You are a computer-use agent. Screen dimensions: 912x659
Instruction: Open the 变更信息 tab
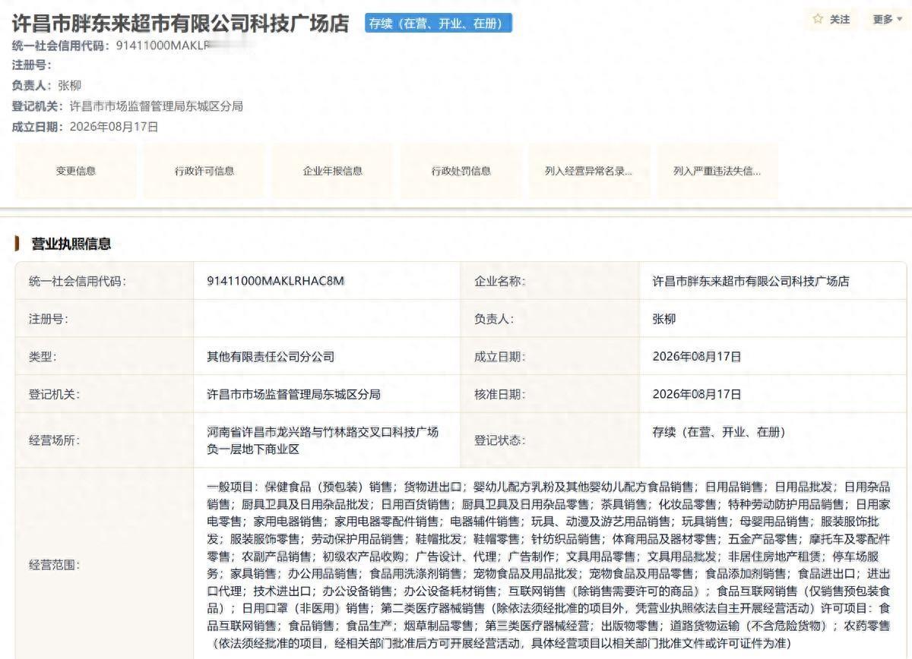pos(76,171)
